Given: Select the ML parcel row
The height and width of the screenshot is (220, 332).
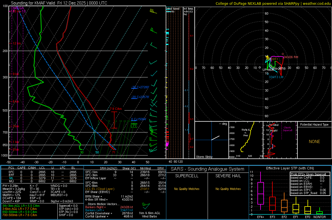Looking at the screenshot, I should 42,178.
